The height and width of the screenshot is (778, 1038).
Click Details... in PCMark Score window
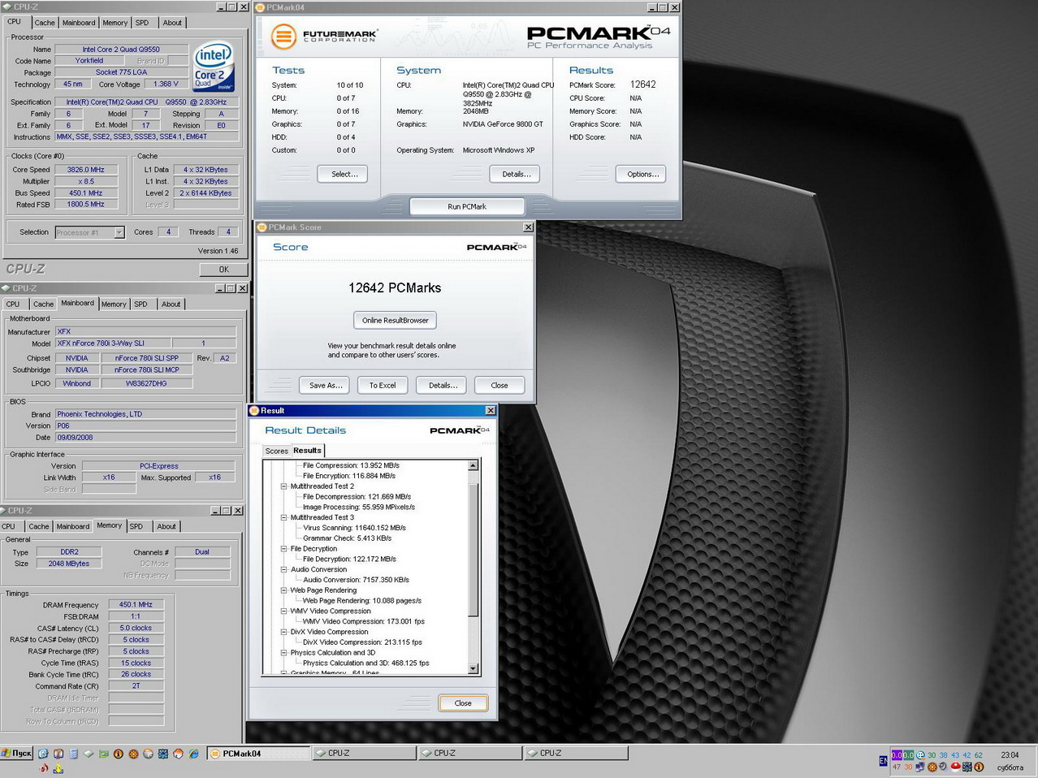[x=442, y=386]
